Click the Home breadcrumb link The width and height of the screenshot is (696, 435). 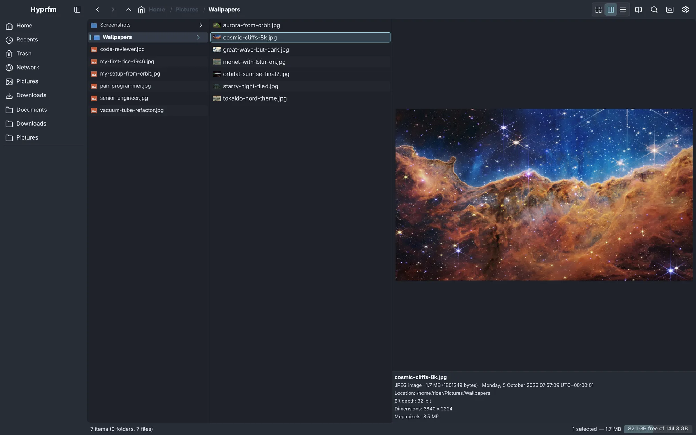[157, 10]
